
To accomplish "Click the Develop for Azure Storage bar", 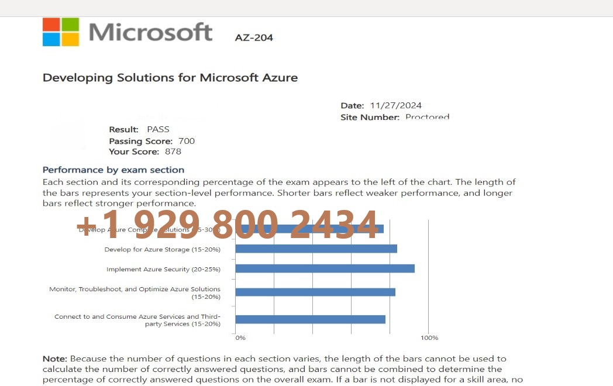I will pyautogui.click(x=316, y=249).
